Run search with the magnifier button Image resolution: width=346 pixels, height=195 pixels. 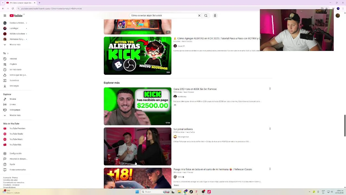(x=206, y=15)
